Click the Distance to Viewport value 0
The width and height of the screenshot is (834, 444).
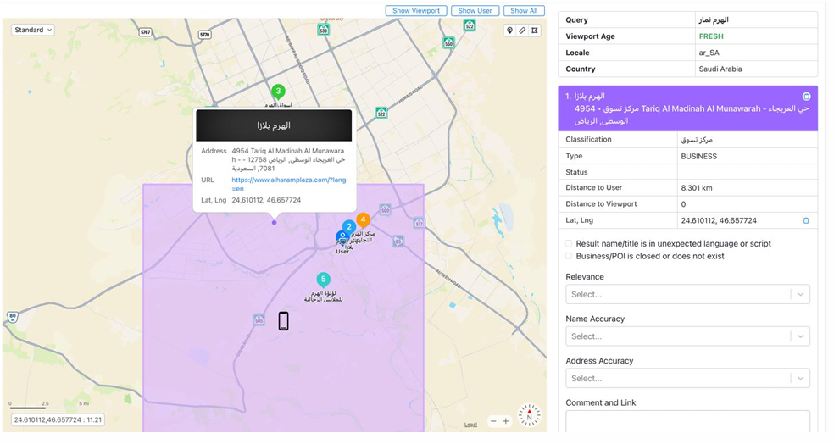tap(683, 203)
